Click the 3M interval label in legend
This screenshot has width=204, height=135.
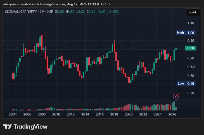tap(42, 12)
